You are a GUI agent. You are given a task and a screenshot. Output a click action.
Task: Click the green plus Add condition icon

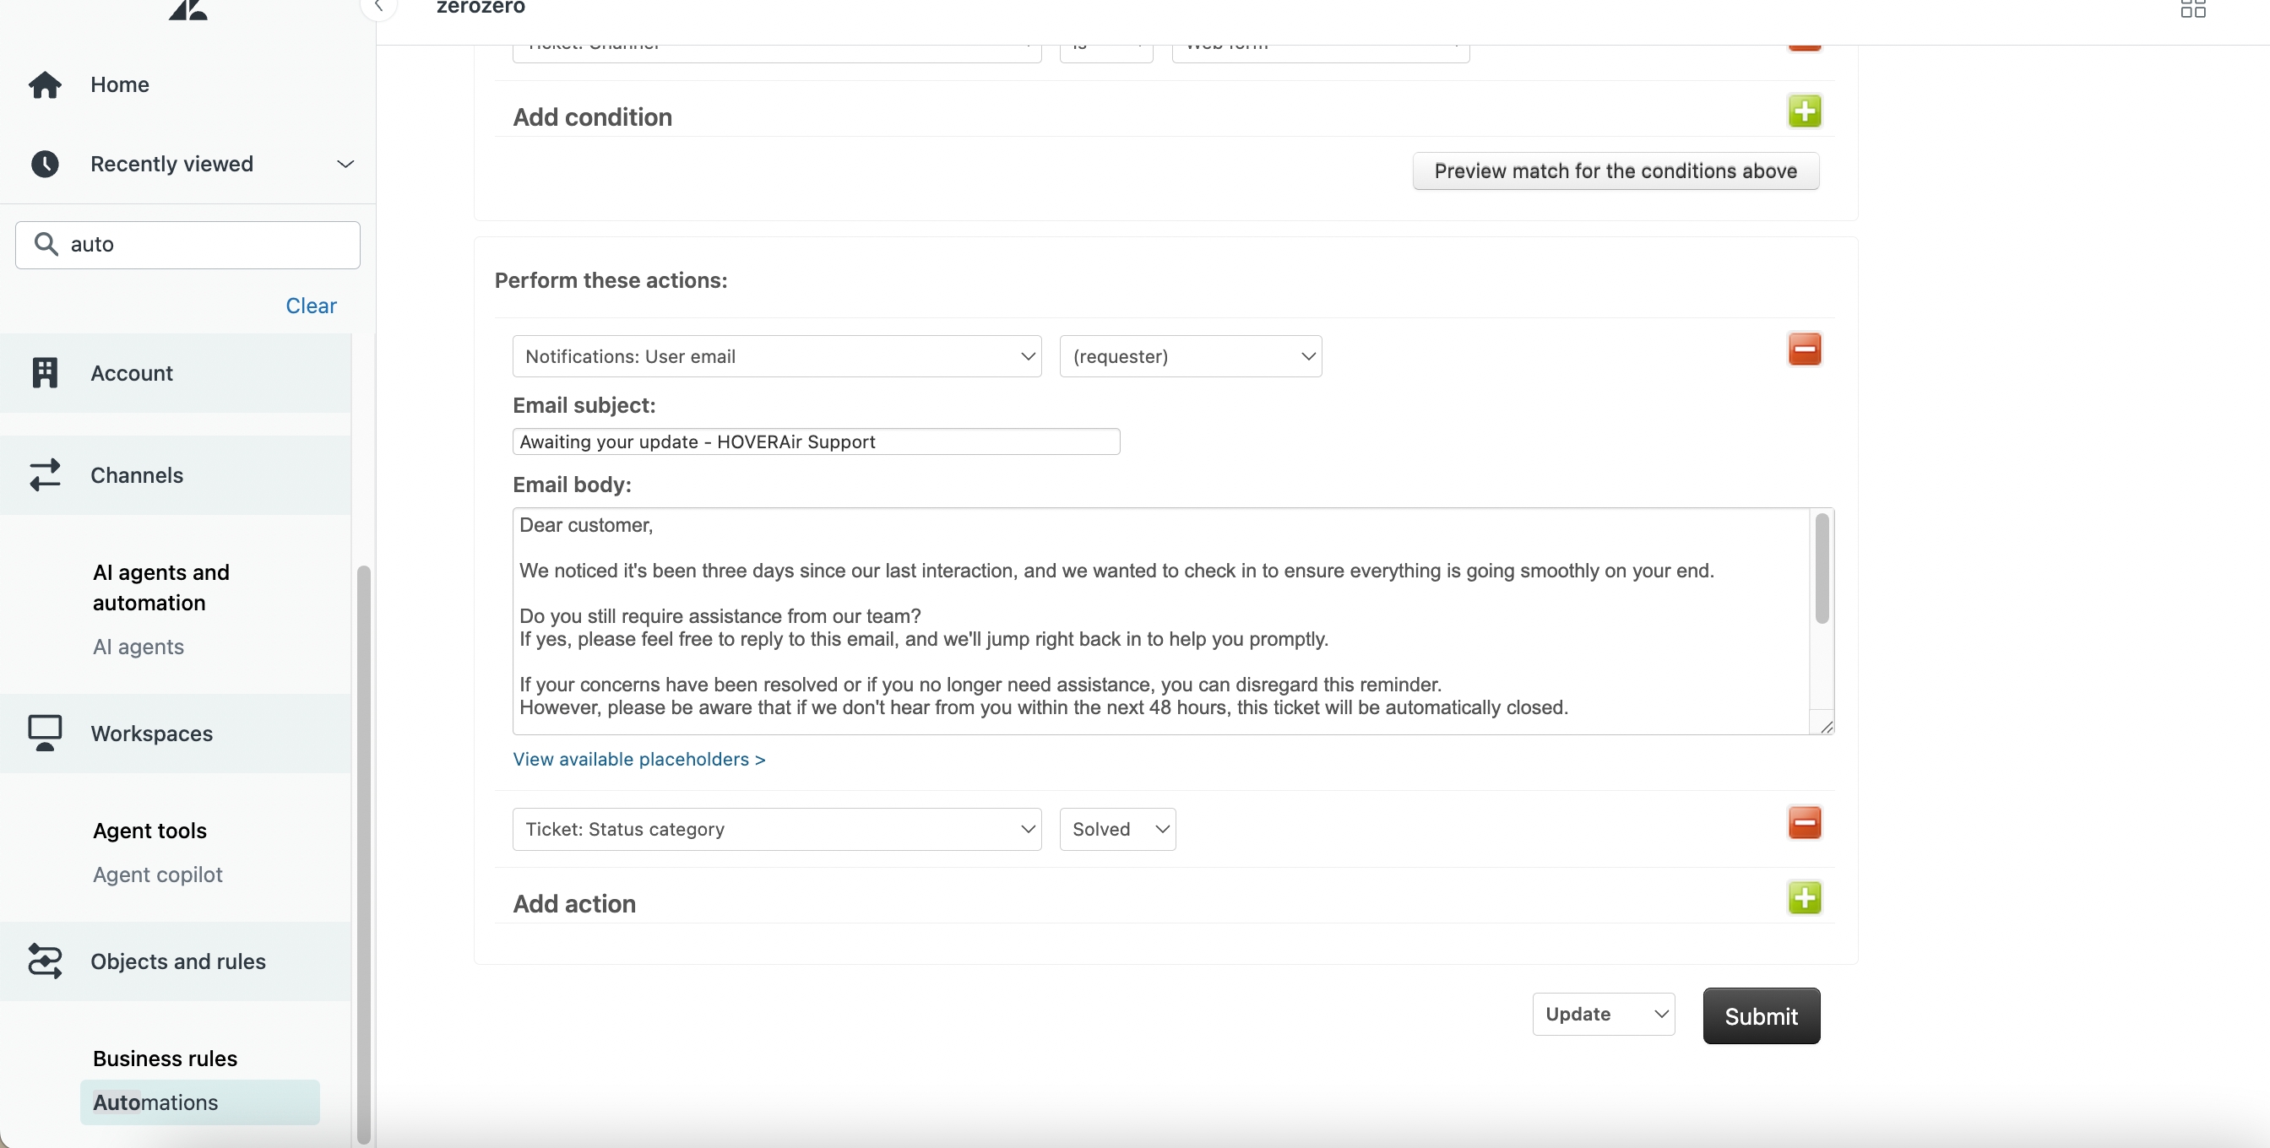(x=1804, y=112)
